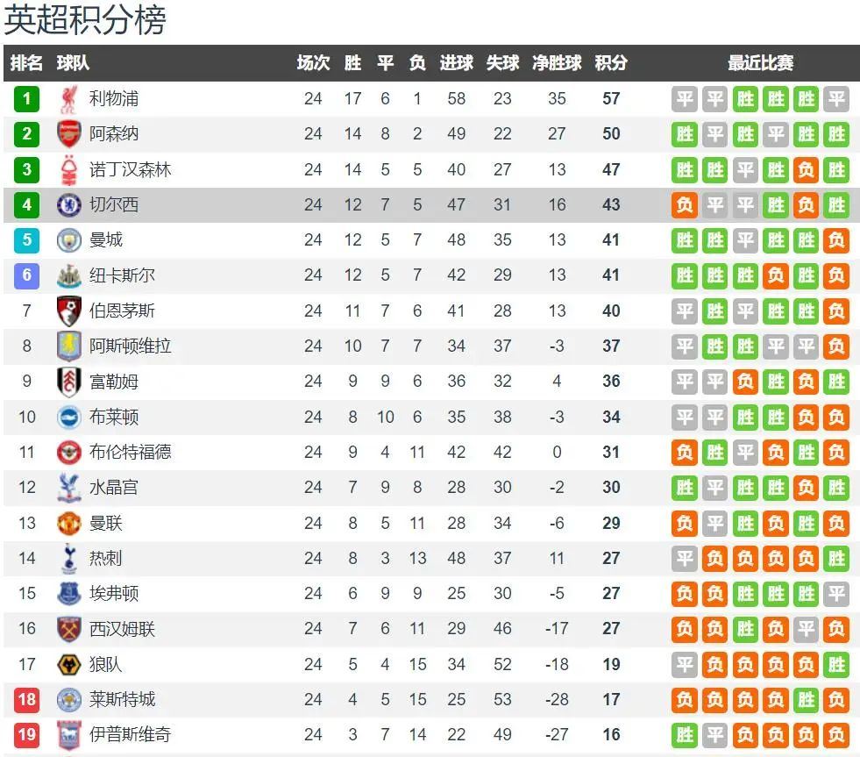Image resolution: width=860 pixels, height=757 pixels.
Task: Open 布伦特福德 team link
Action: (x=130, y=453)
